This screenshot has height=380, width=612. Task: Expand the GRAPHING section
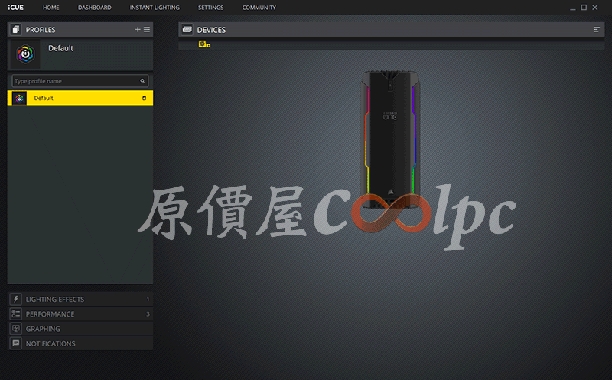coord(80,329)
